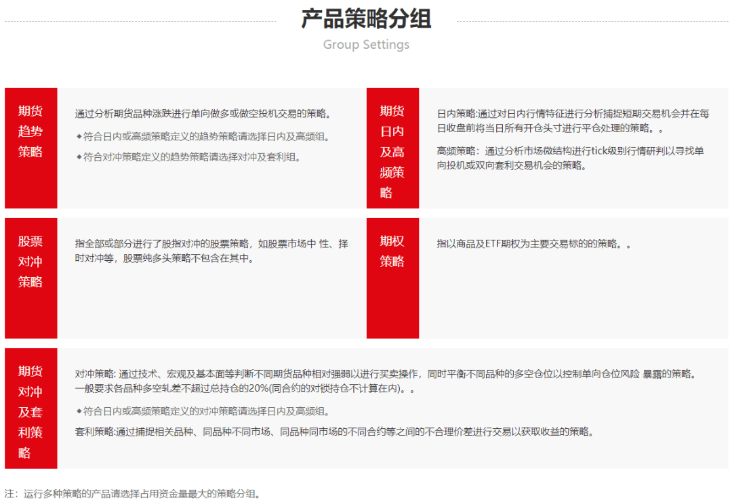Click text 指以商品及ETF期权为主要交易标的的策略
Viewport: 732px width, 500px height.
533,244
